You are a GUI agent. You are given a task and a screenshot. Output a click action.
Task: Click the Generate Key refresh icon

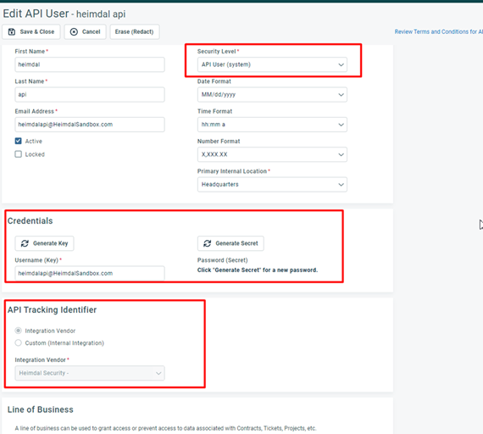[x=25, y=243]
